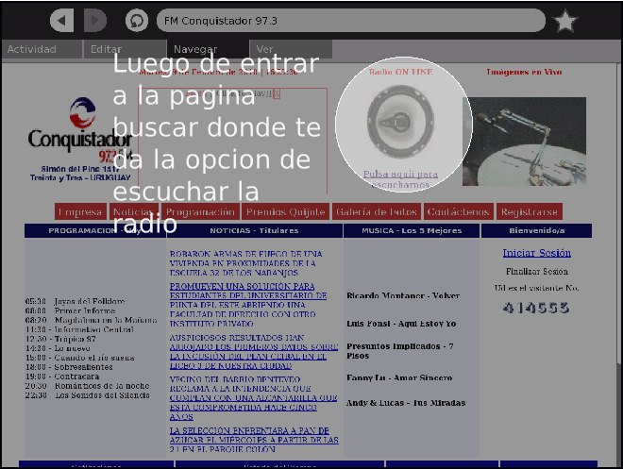The width and height of the screenshot is (623, 469).
Task: Switch to the Navegar toolbar tab
Action: [x=208, y=49]
